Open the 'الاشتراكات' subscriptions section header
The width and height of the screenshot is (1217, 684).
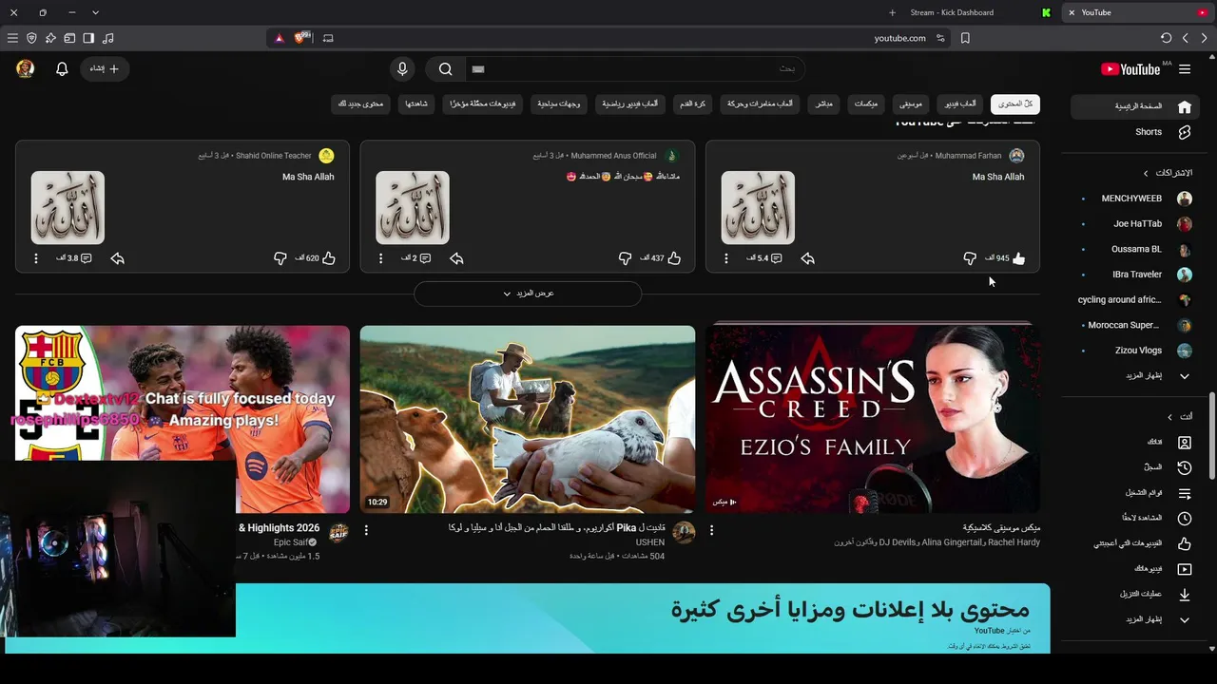point(1169,173)
